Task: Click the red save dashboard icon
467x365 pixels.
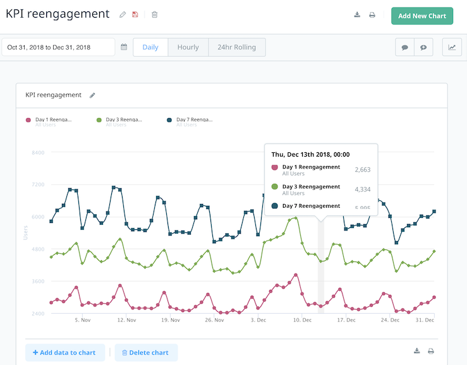Action: click(x=135, y=15)
